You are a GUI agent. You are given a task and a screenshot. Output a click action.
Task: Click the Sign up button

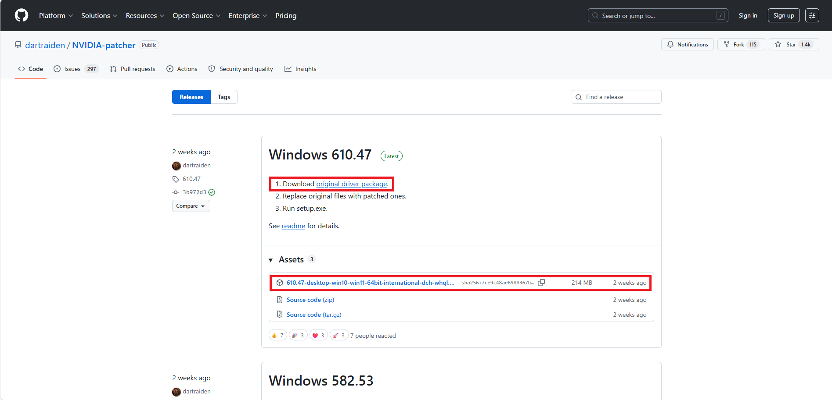point(784,15)
